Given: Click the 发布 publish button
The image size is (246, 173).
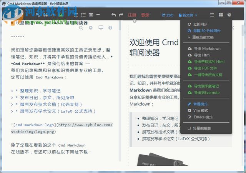Looking at the screenshot, I should click(x=168, y=15).
